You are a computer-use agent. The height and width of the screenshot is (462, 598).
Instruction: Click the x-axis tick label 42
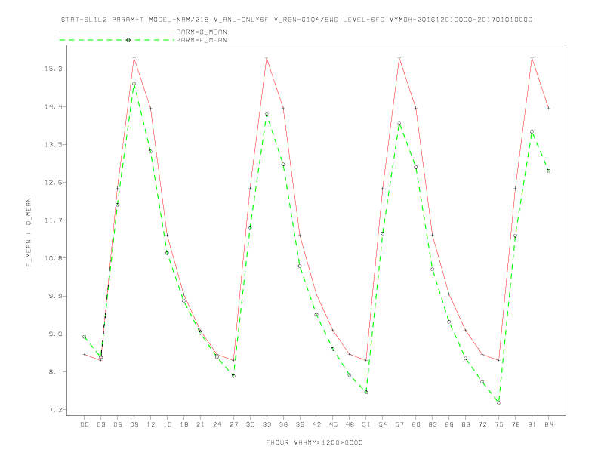pyautogui.click(x=316, y=424)
